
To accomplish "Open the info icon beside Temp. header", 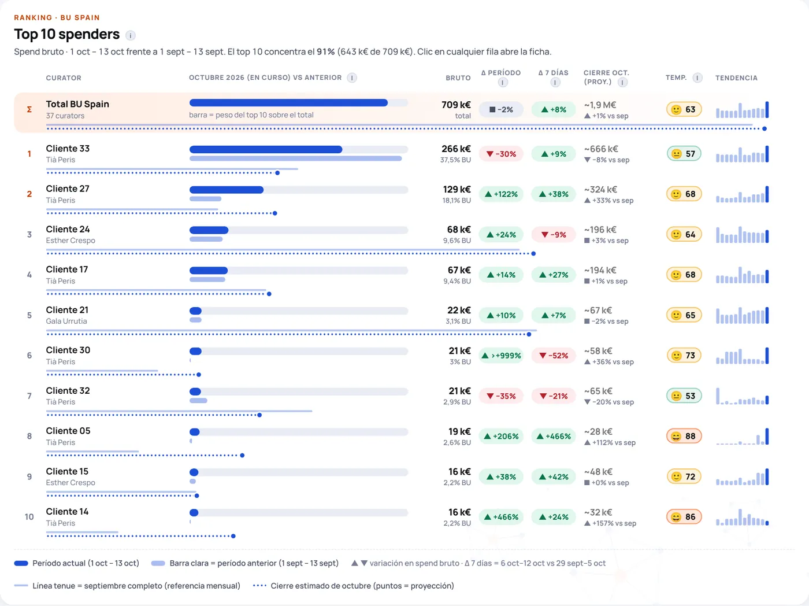I will pyautogui.click(x=697, y=77).
